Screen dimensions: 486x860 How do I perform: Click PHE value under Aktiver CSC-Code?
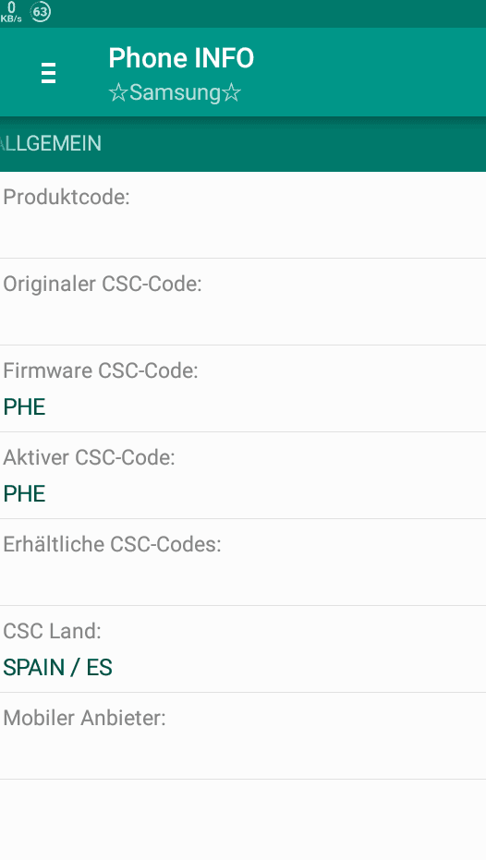[24, 493]
